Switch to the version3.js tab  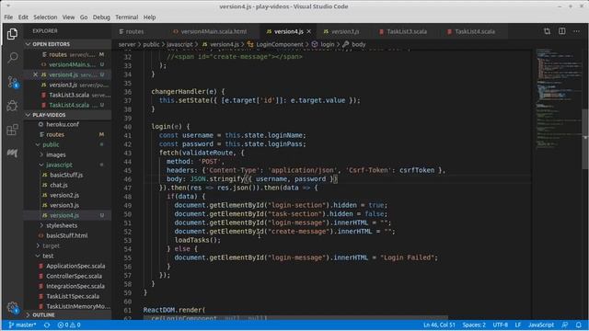(345, 31)
